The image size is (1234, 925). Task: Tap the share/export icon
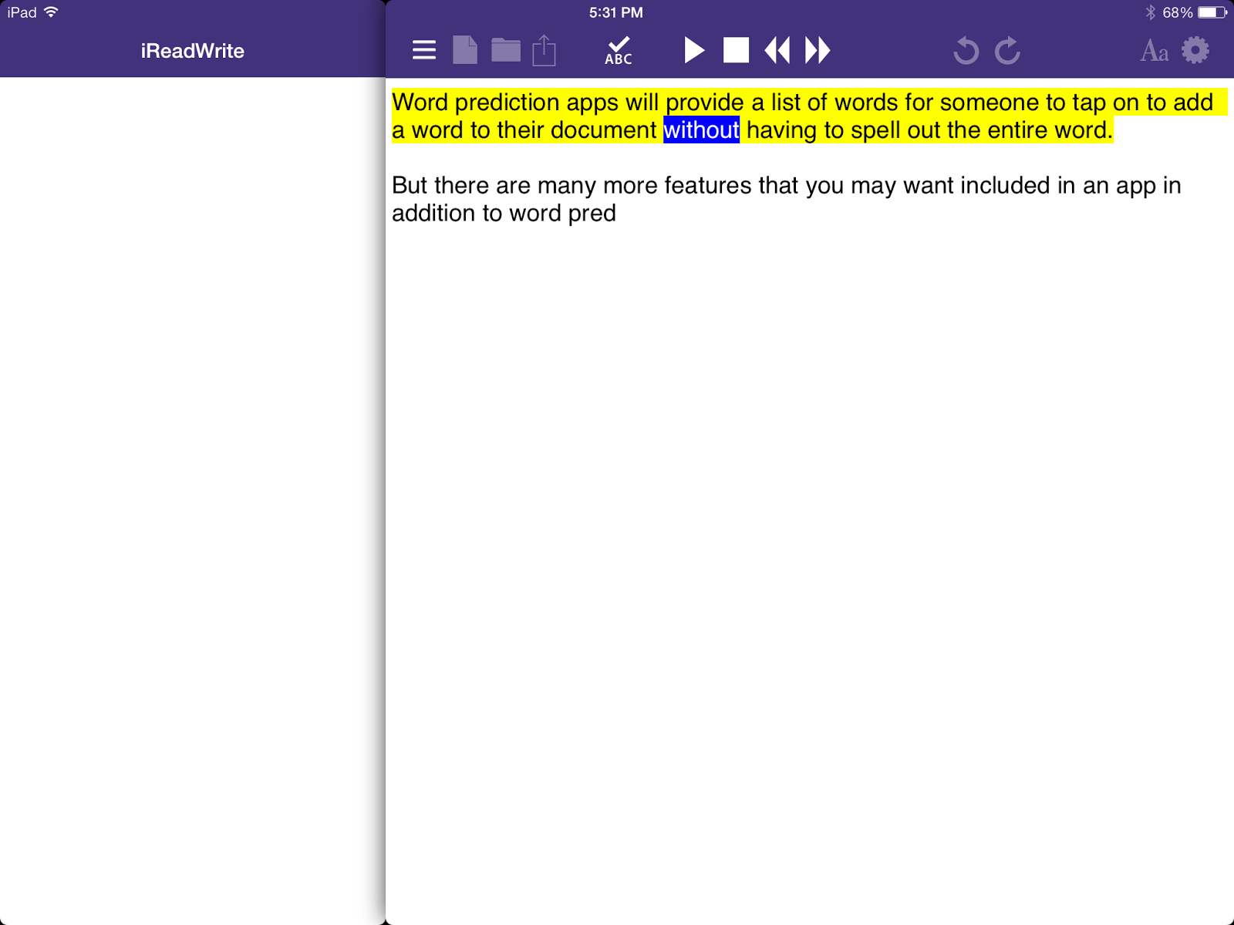tap(545, 50)
